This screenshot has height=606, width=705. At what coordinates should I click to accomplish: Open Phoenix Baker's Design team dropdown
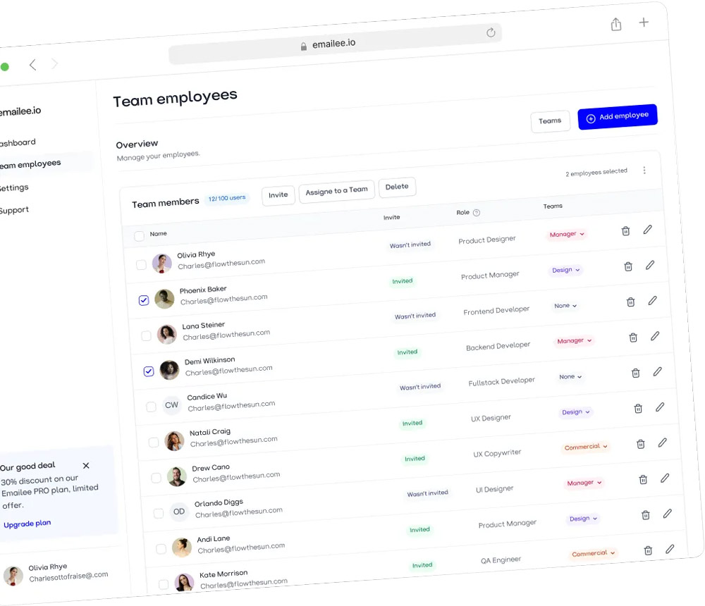565,270
